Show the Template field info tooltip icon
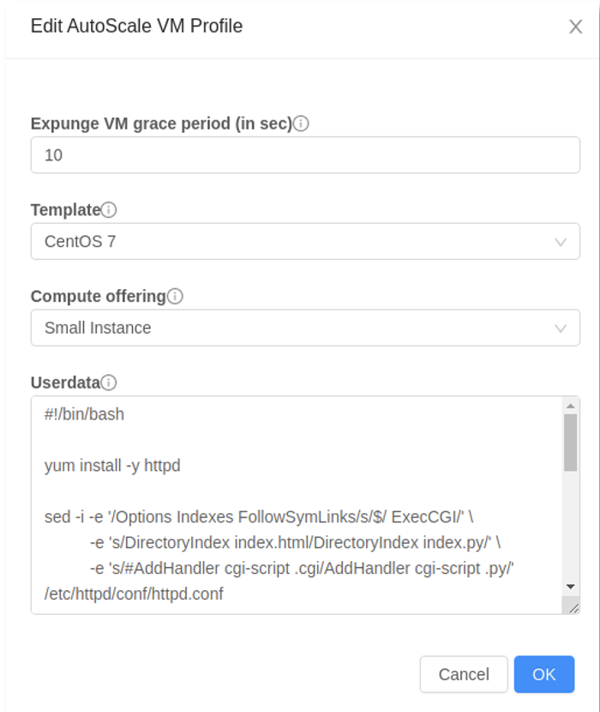The height and width of the screenshot is (712, 600). [x=109, y=210]
